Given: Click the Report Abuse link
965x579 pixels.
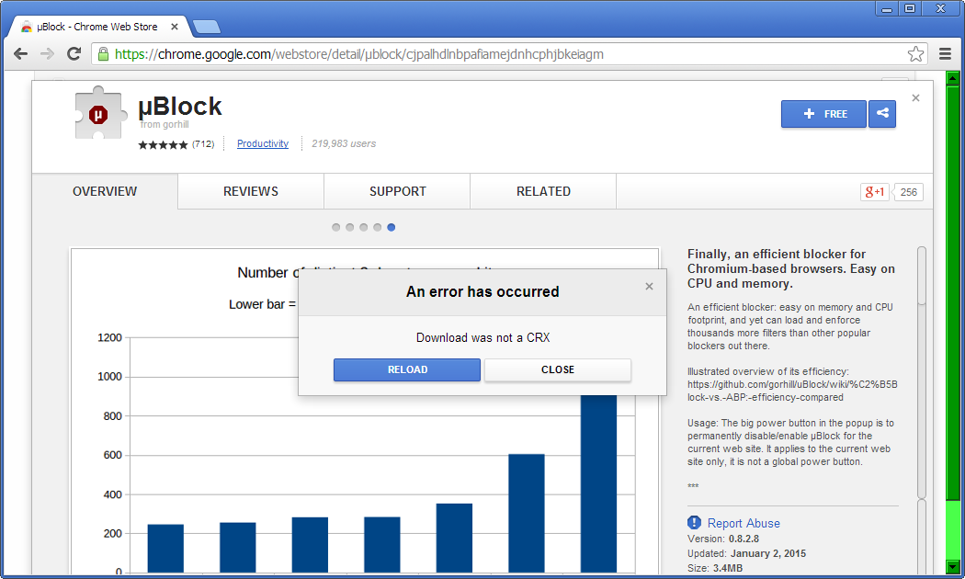Looking at the screenshot, I should 744,523.
